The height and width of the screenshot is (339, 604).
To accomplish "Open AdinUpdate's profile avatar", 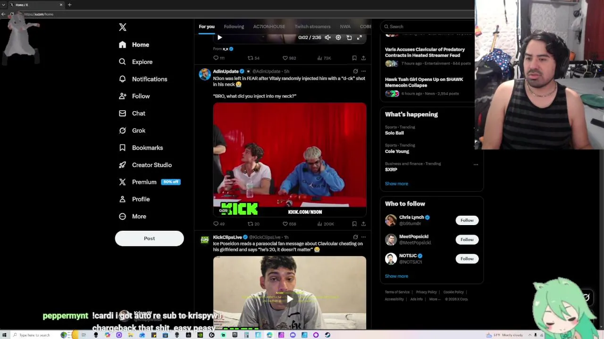I will (205, 74).
